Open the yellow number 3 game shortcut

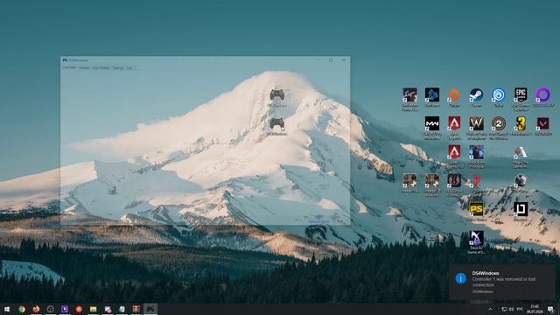[521, 124]
